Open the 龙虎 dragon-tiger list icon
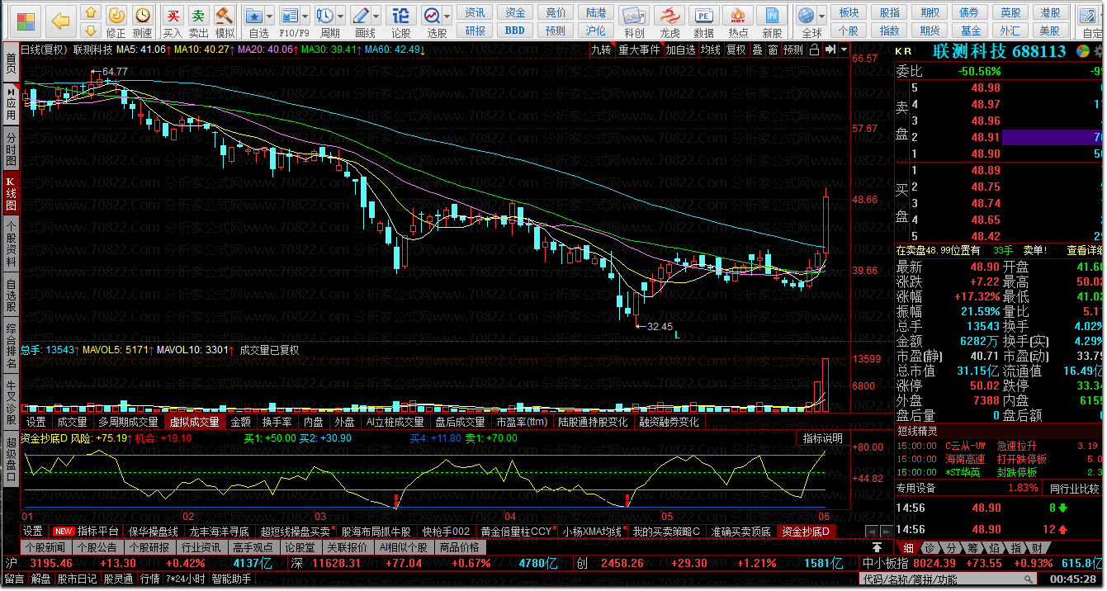Screen dimensions: 1107x591 click(669, 15)
